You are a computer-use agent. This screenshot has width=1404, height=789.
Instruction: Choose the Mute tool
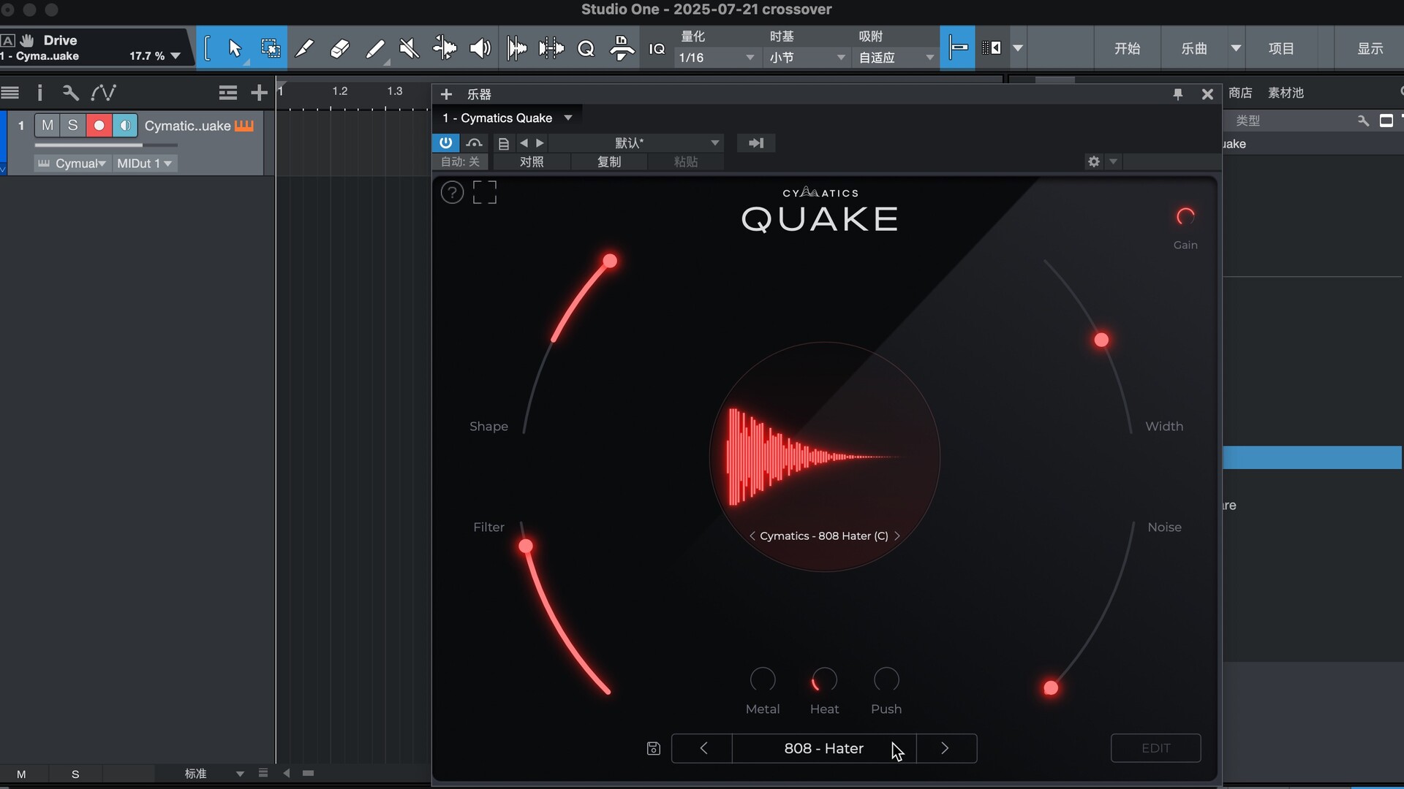pos(409,48)
